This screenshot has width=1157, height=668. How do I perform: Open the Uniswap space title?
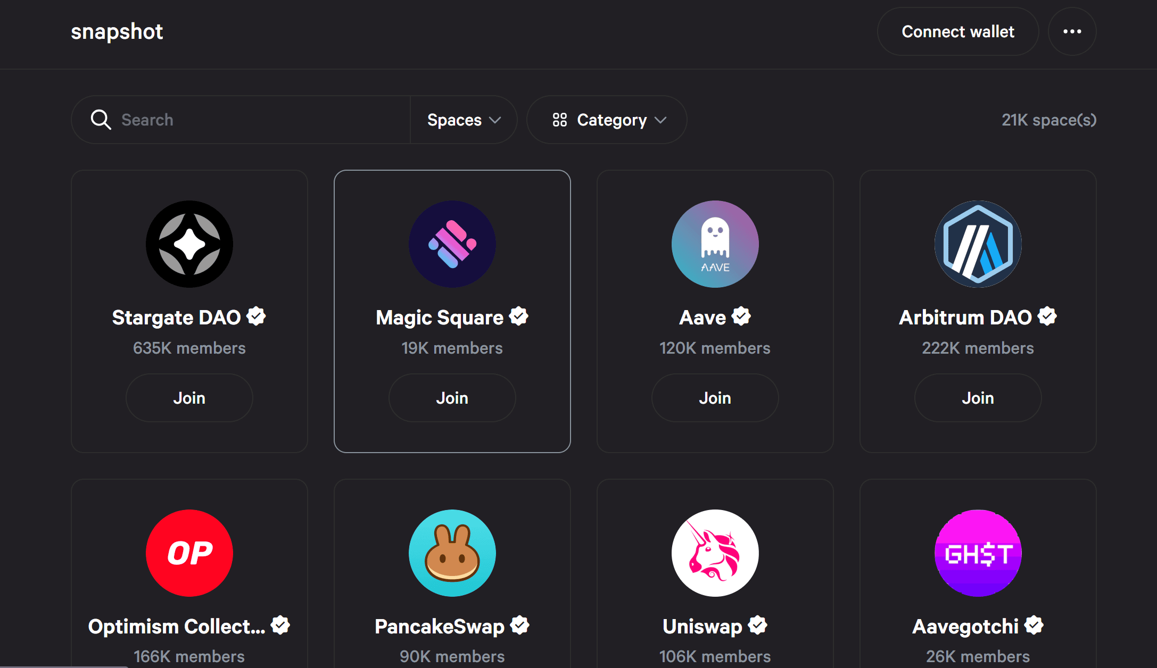click(x=702, y=627)
